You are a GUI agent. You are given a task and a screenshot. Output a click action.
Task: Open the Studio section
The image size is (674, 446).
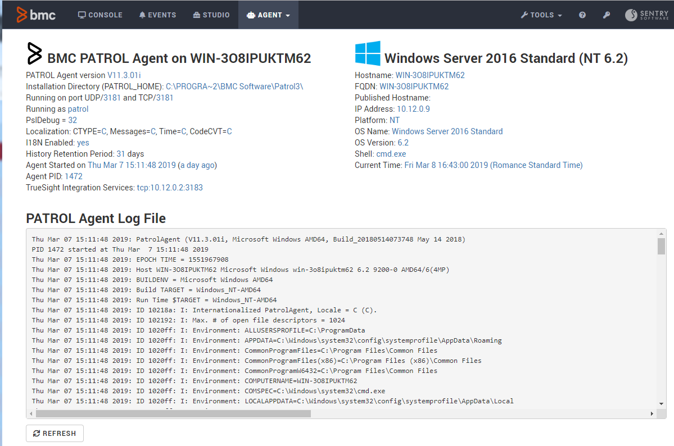pos(211,15)
